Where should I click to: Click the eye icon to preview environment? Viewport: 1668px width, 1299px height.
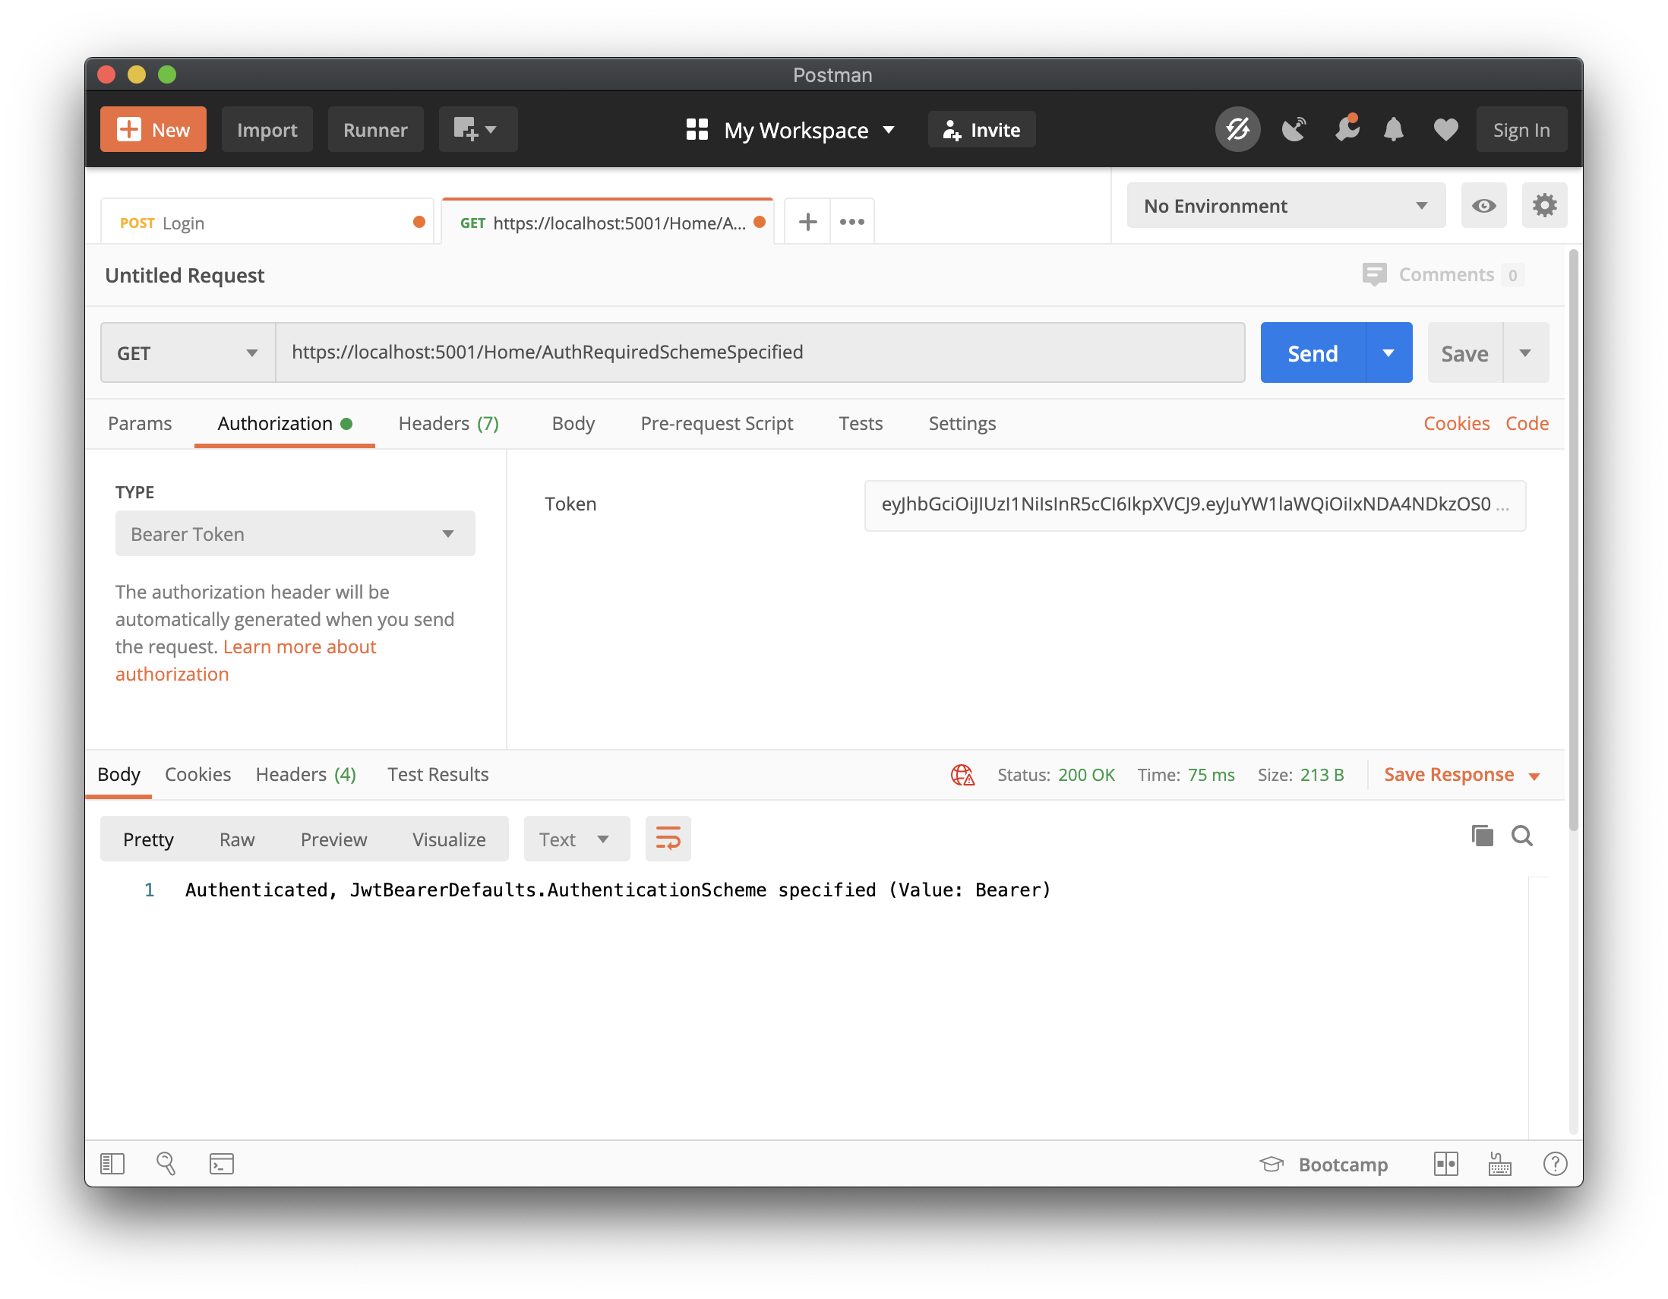tap(1484, 205)
